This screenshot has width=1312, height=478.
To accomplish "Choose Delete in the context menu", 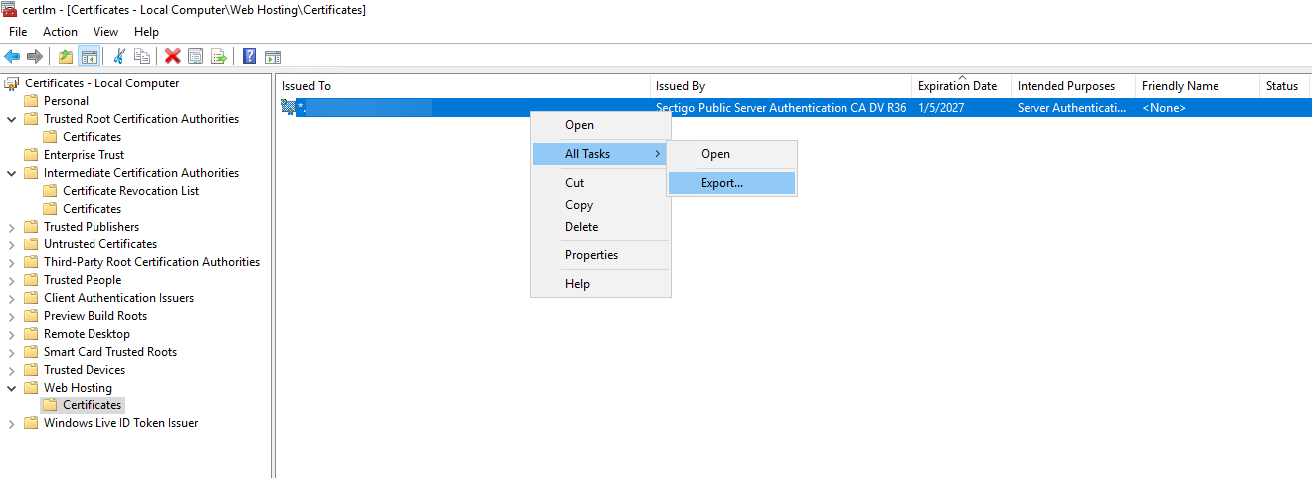I will pos(601,227).
